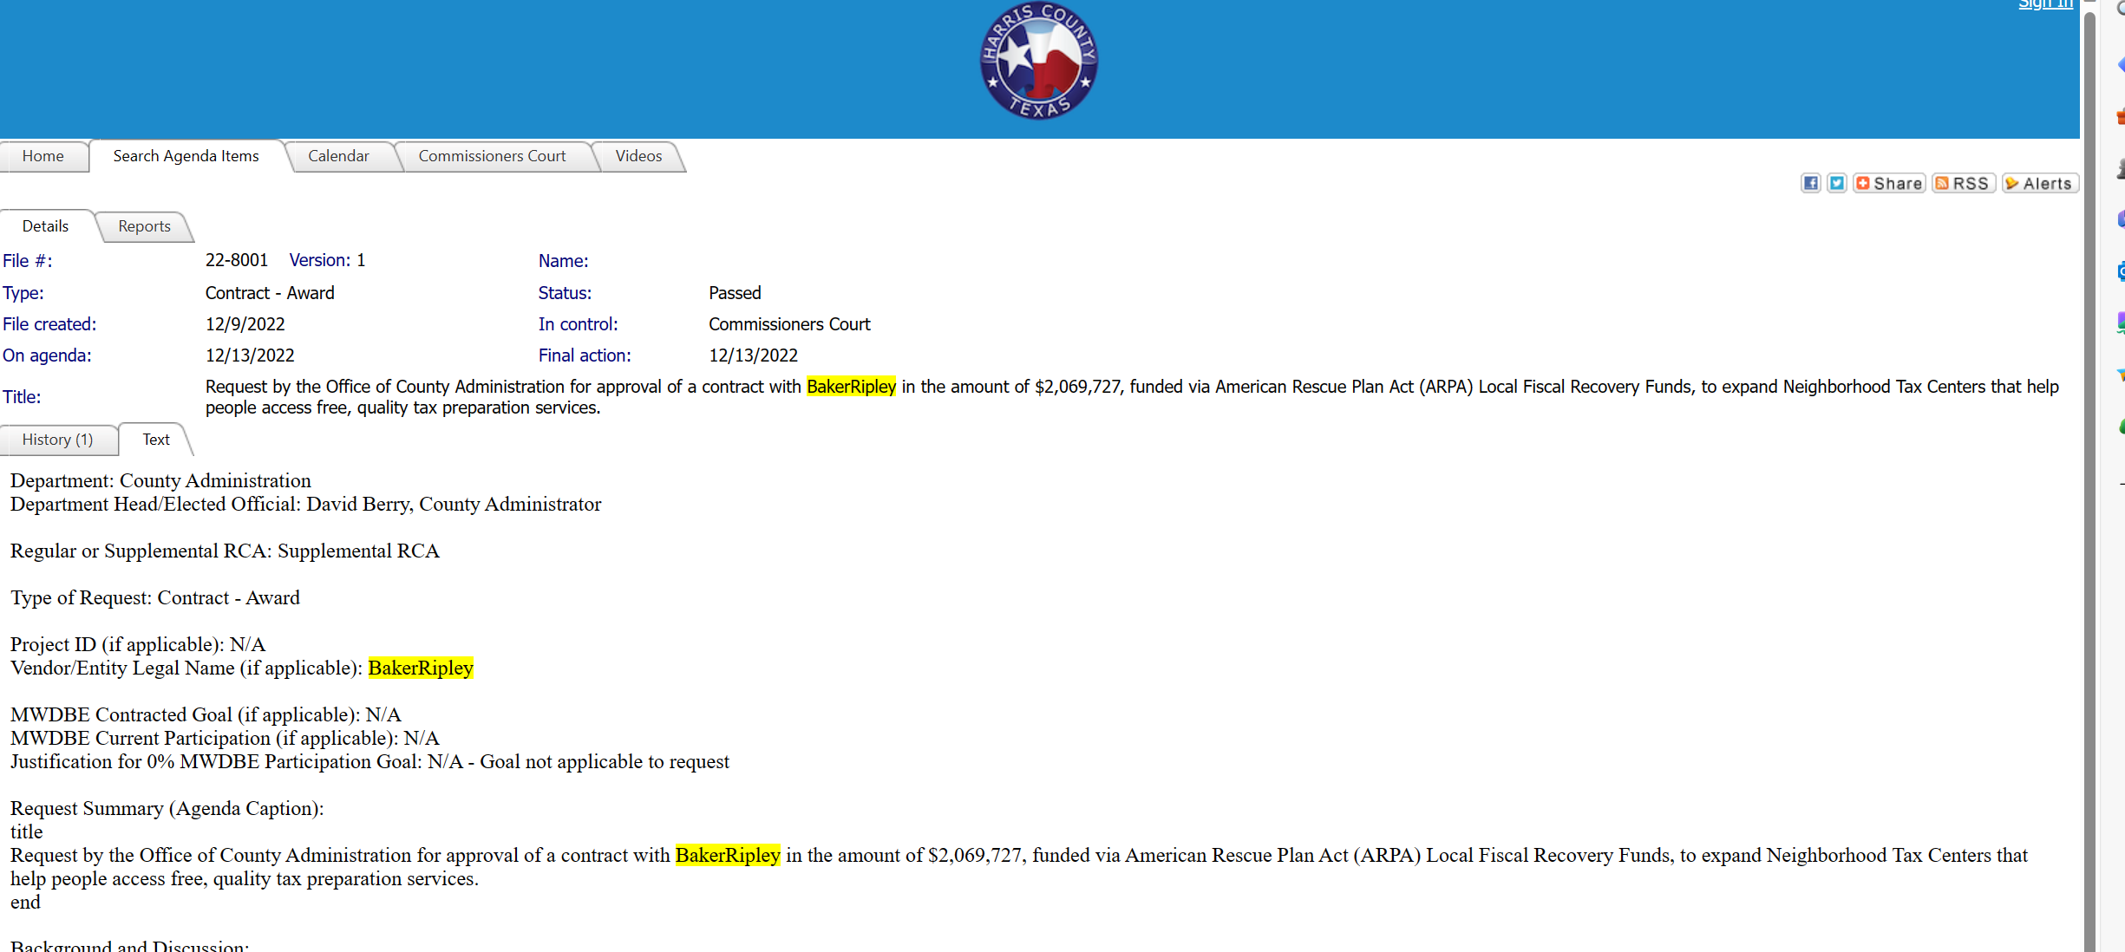
Task: Click In control value Commissioners Court
Action: pos(789,324)
